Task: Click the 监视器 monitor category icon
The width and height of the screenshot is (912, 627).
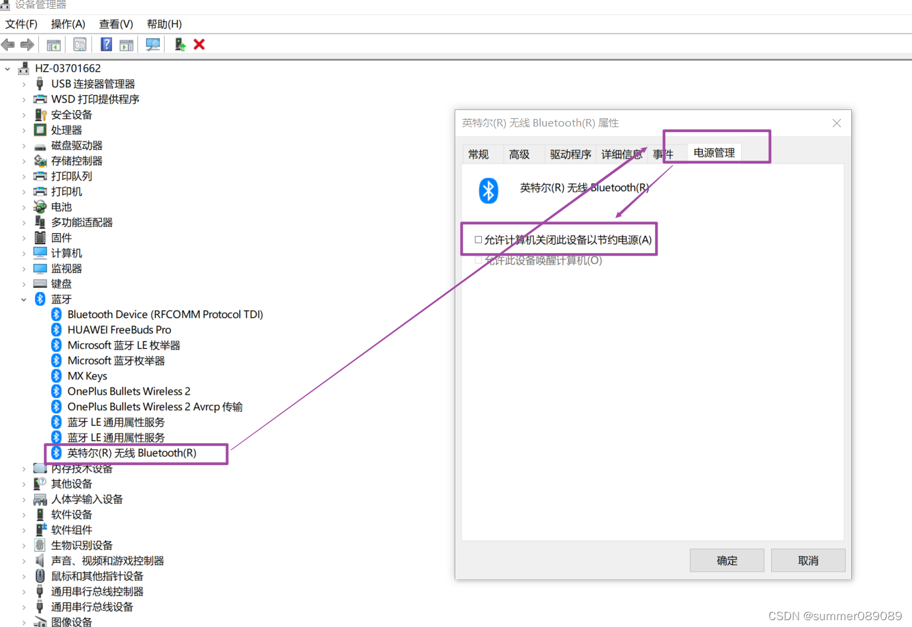Action: pos(40,268)
